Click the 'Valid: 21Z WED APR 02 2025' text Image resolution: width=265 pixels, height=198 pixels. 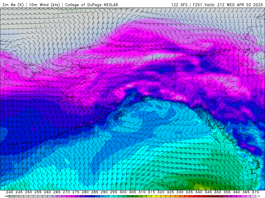(234, 5)
